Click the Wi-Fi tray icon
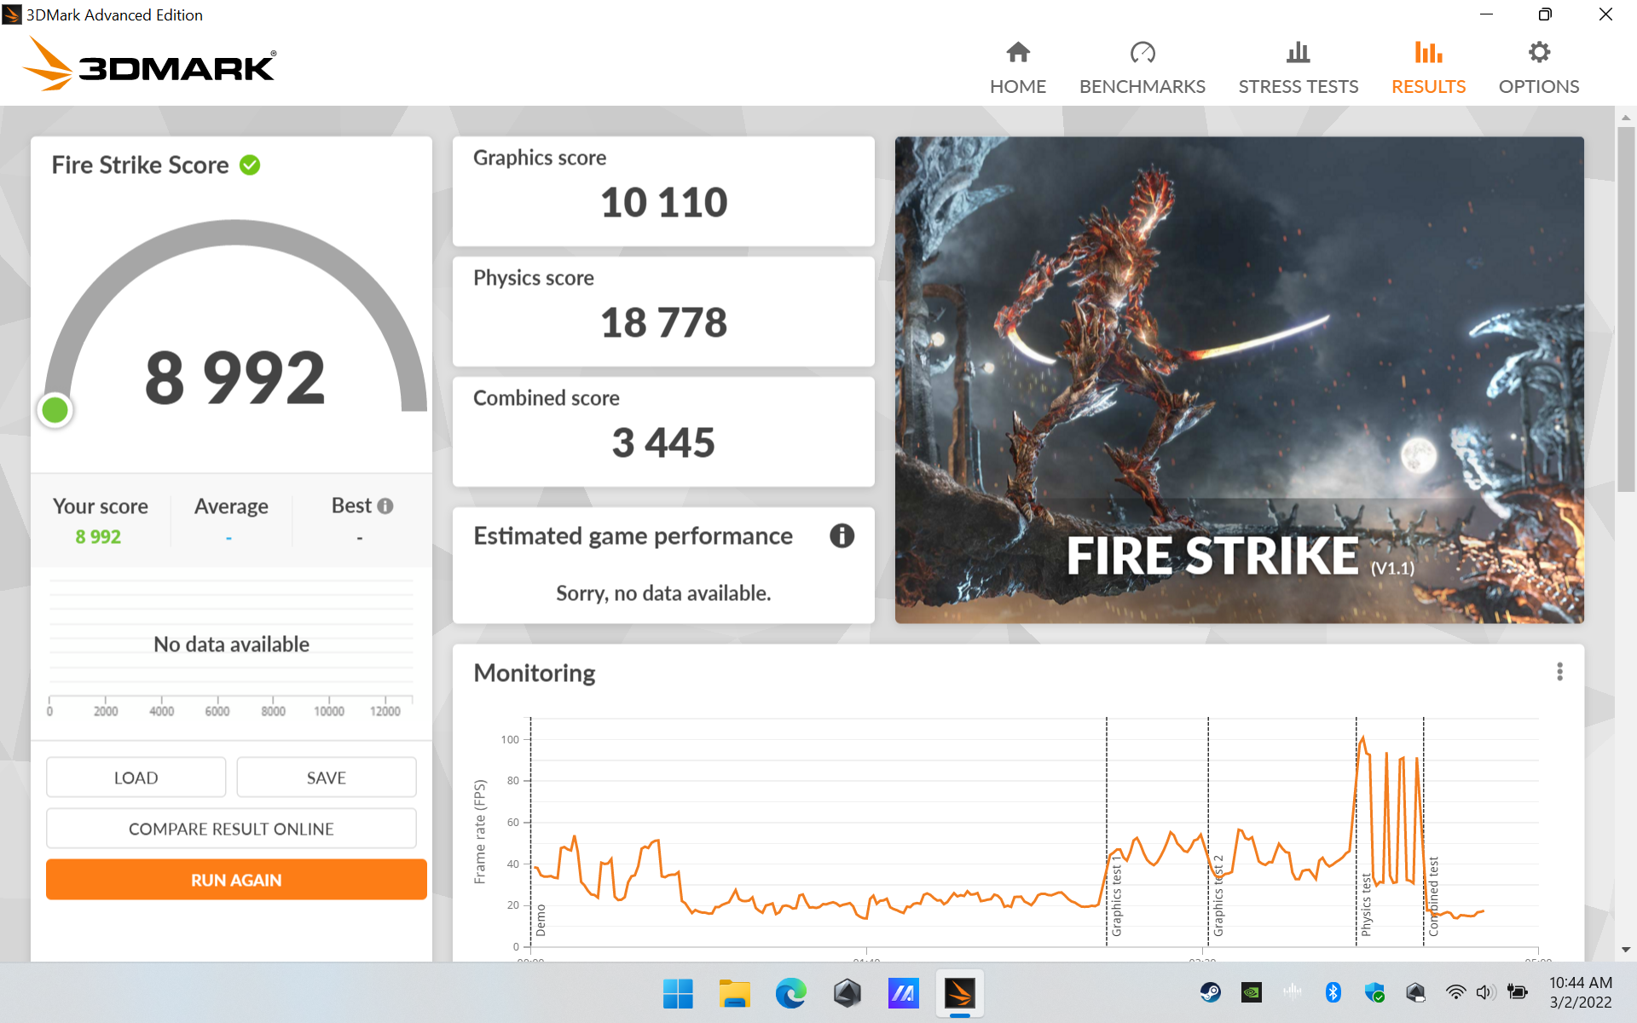 pyautogui.click(x=1455, y=992)
